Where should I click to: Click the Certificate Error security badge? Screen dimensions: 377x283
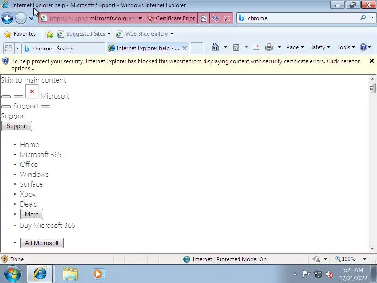click(x=171, y=18)
